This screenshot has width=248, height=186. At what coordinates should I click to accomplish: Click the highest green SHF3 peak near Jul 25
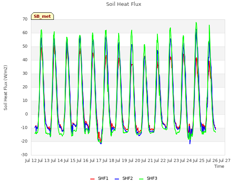pyautogui.click(x=196, y=22)
